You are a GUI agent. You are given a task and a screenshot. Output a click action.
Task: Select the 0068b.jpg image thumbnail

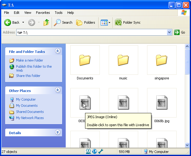coord(162,103)
